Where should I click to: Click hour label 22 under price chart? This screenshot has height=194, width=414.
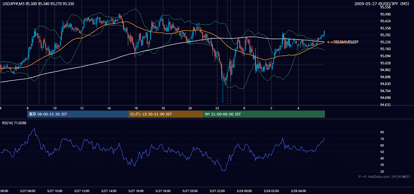[x=217, y=108]
